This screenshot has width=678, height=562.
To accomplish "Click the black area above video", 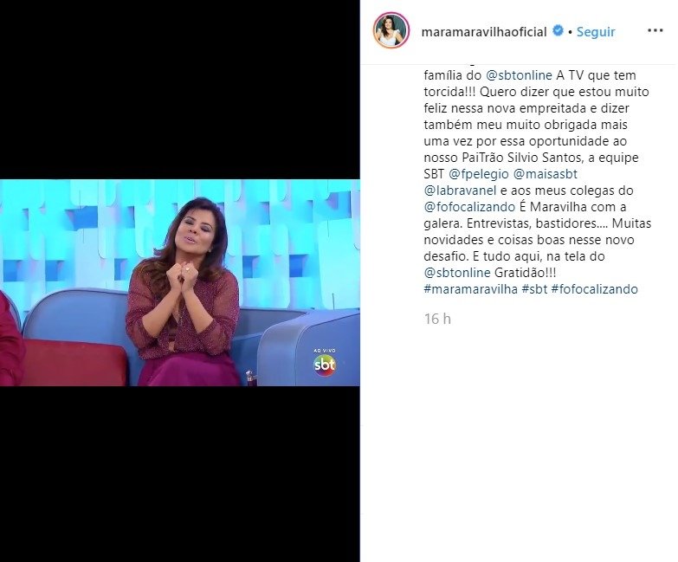I will tap(180, 89).
